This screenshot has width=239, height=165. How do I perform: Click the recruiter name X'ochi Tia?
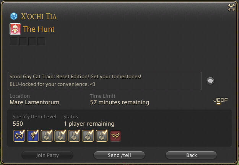point(39,16)
